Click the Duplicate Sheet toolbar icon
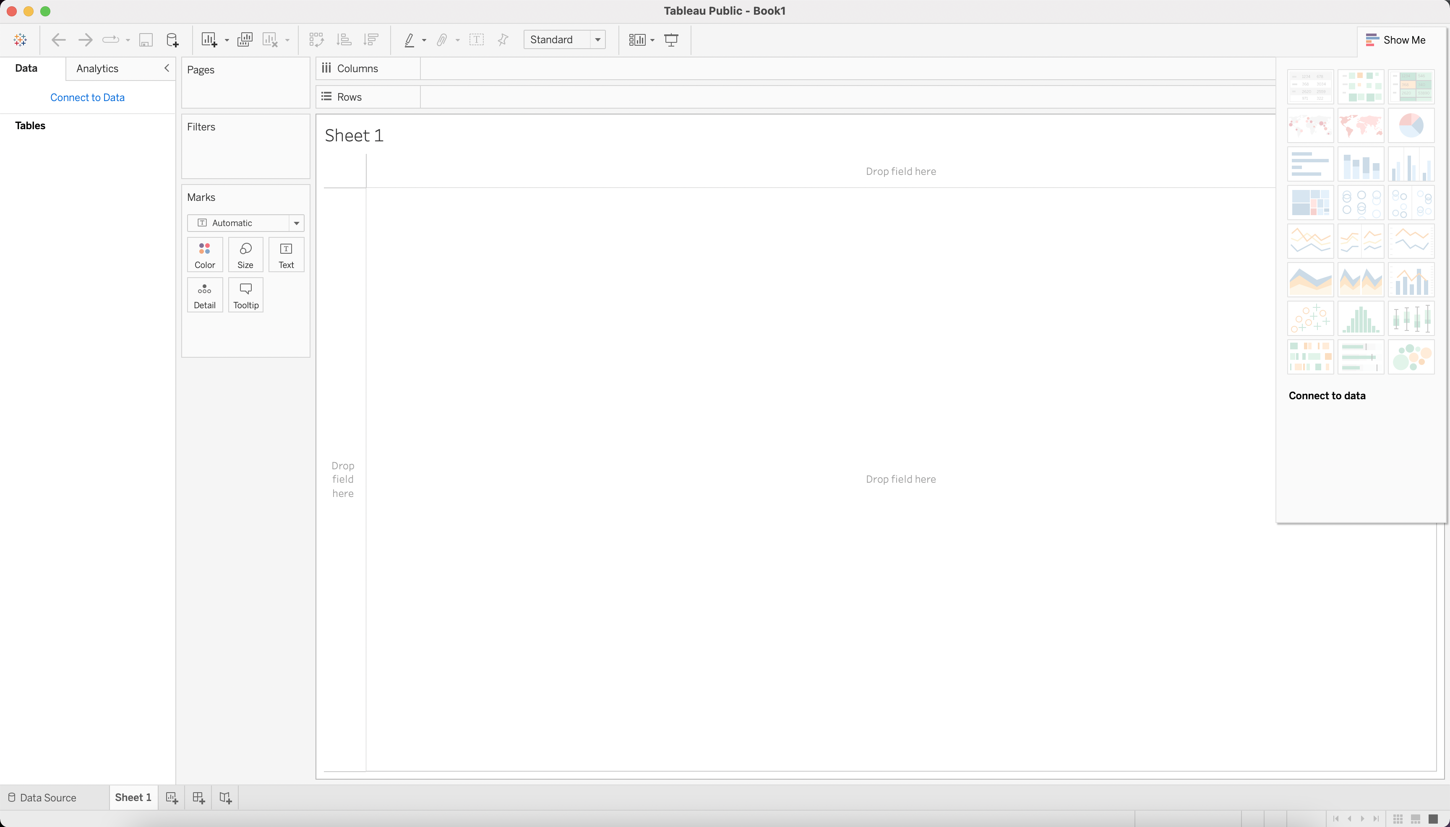 tap(244, 39)
